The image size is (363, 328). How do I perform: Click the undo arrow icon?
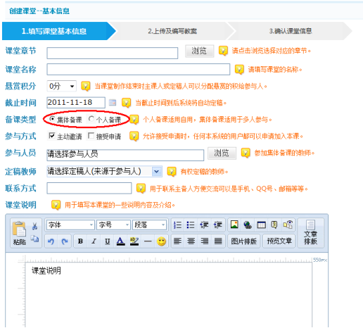point(51,241)
